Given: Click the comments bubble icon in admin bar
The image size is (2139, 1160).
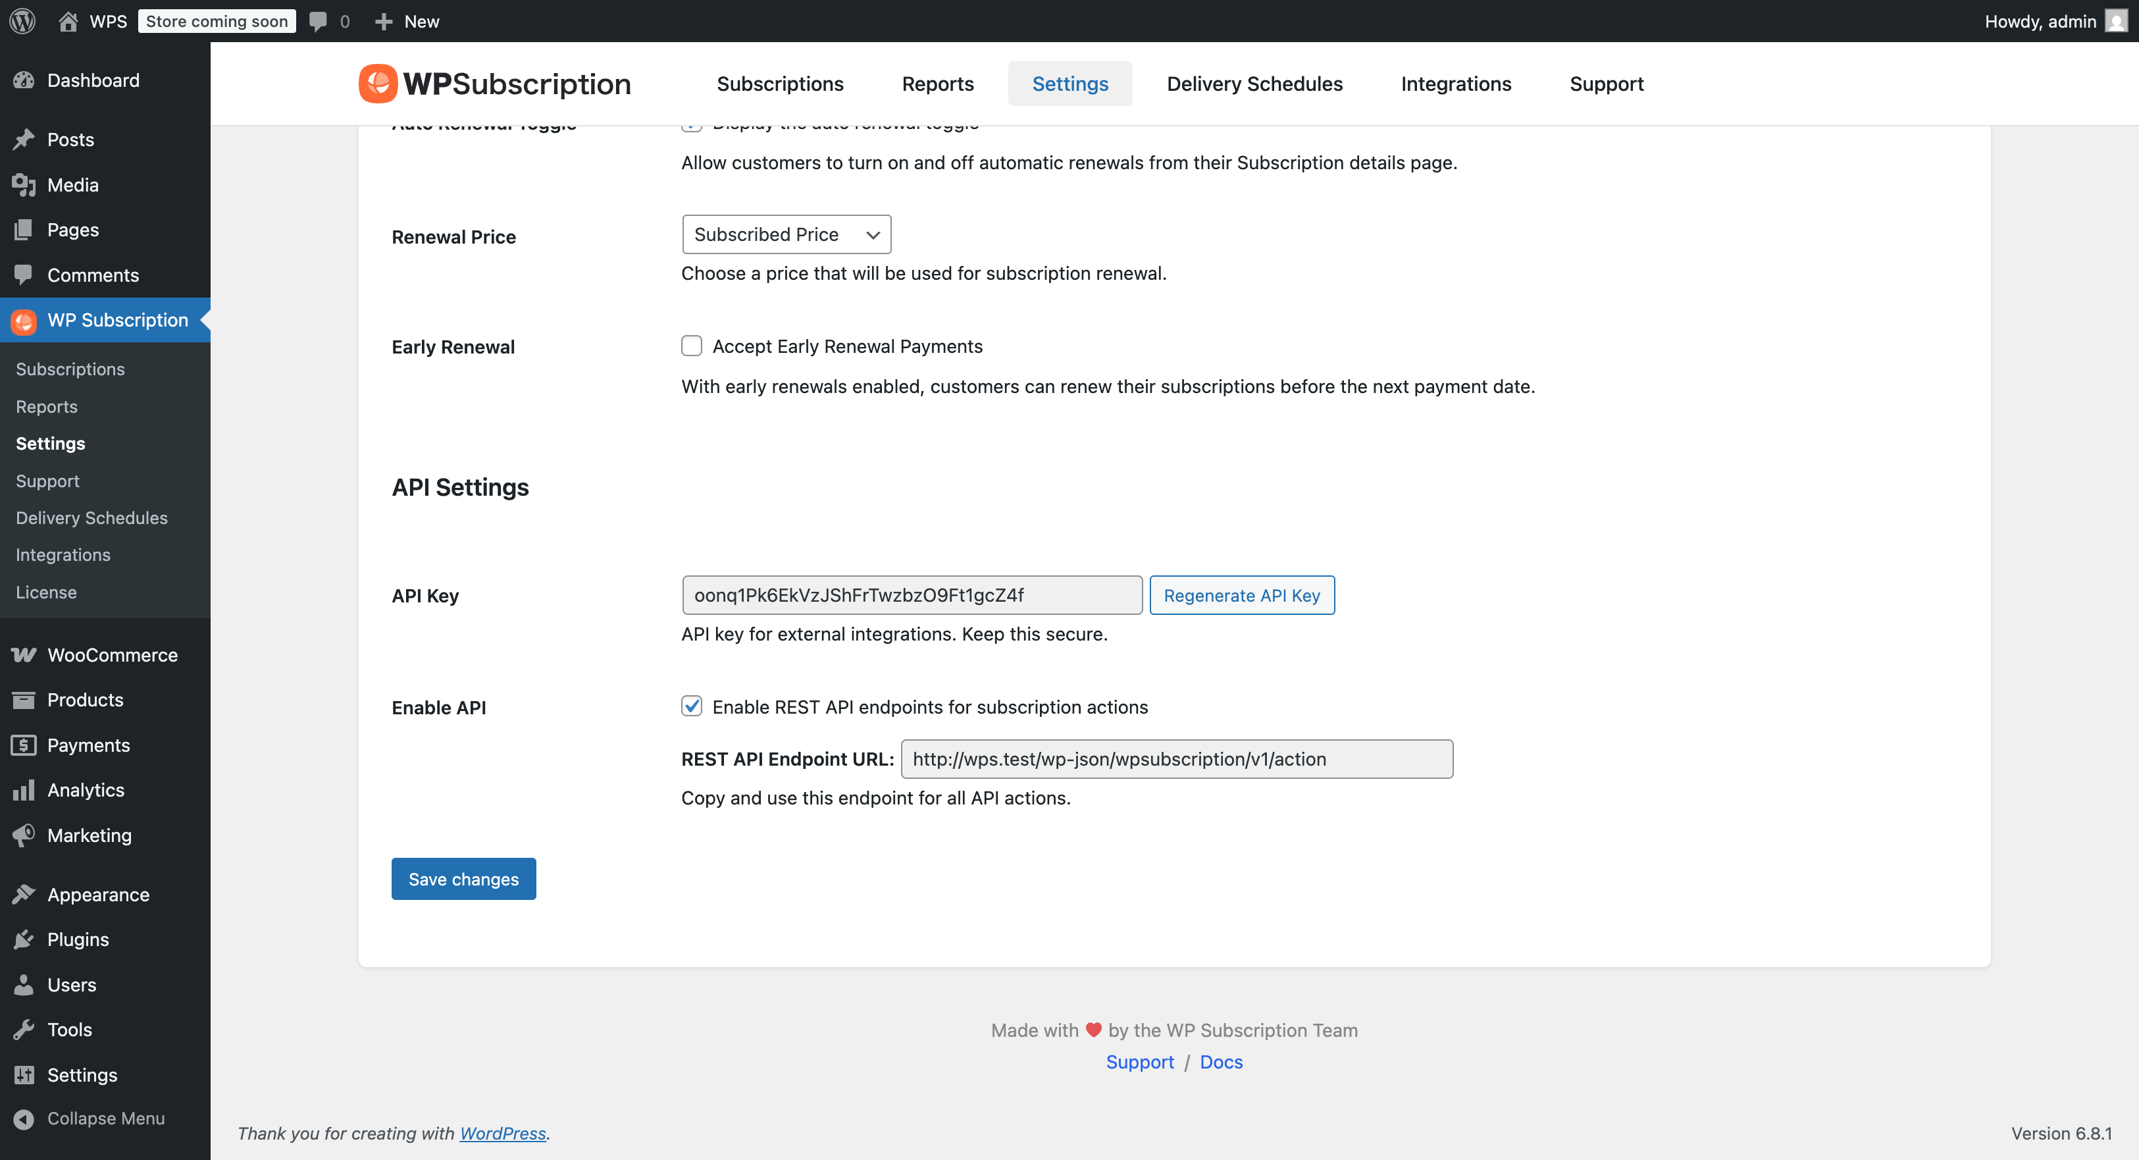Looking at the screenshot, I should [318, 22].
